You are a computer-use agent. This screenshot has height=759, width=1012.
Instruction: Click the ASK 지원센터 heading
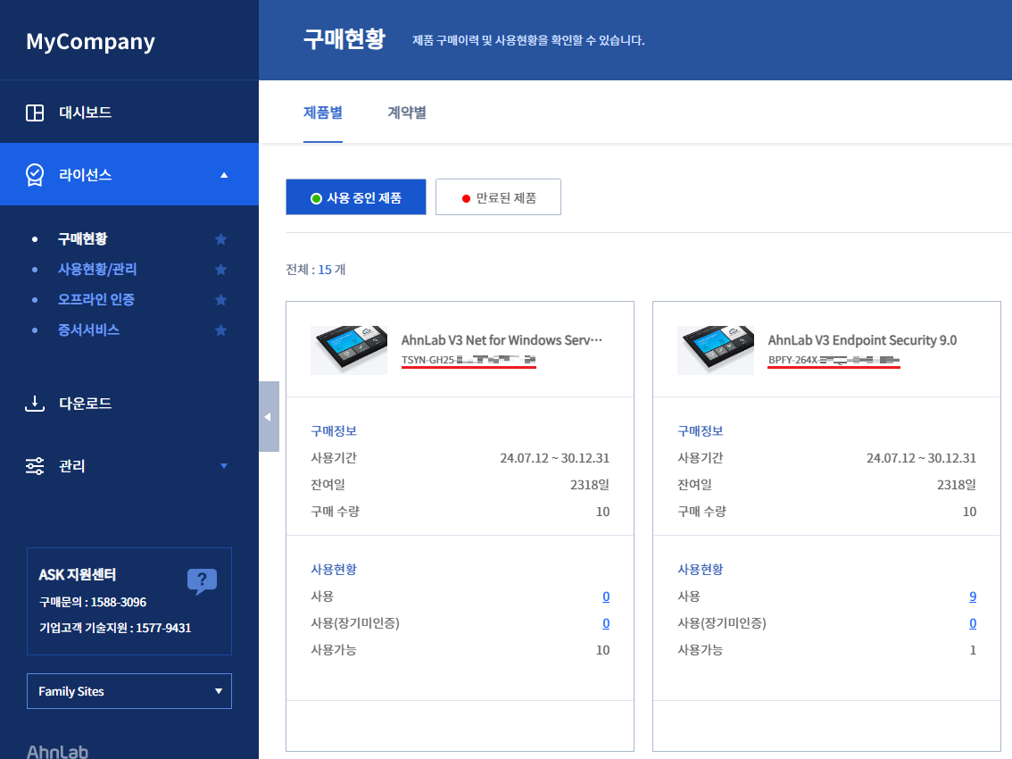click(x=78, y=574)
